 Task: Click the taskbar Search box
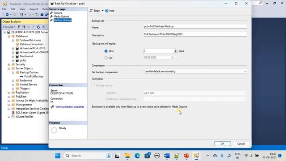[88, 156]
